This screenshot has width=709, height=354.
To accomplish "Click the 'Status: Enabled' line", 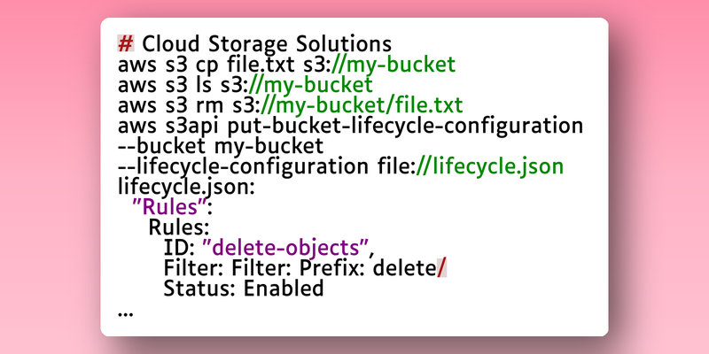I will [x=244, y=289].
